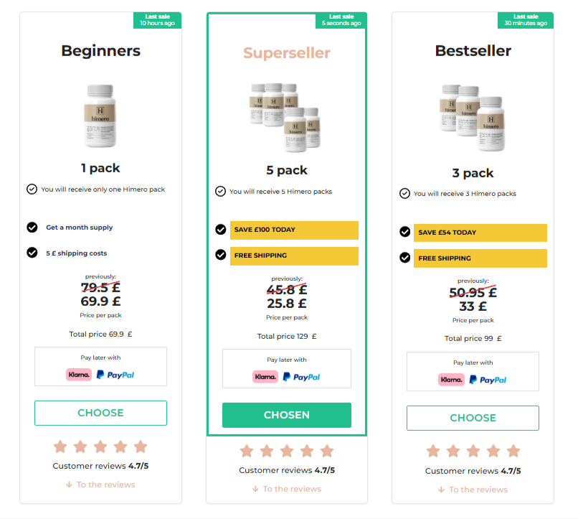Click CHOOSE on the Beginners 1-pack plan
This screenshot has height=519, width=578.
(x=100, y=413)
